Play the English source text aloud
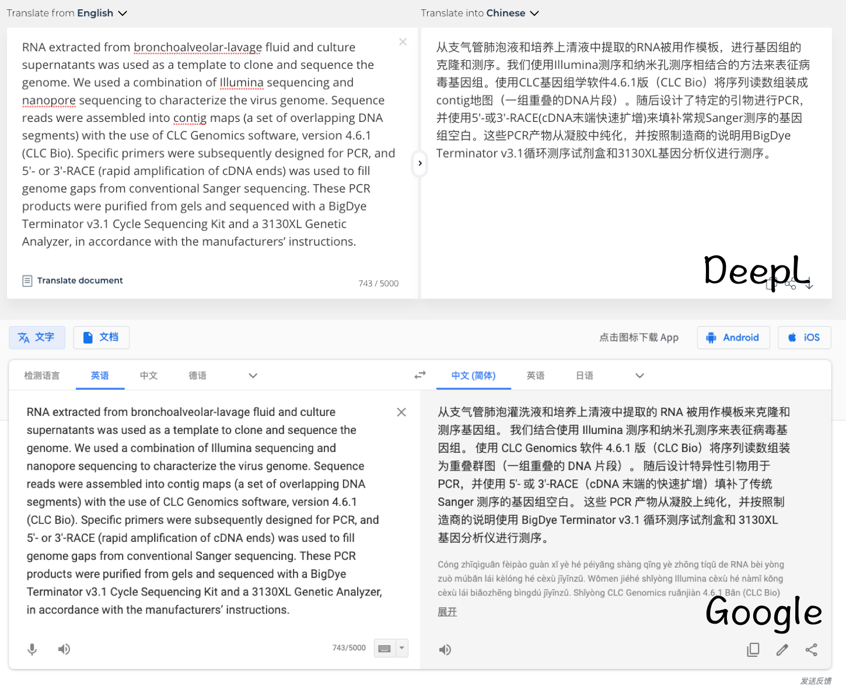The image size is (846, 693). pos(64,649)
